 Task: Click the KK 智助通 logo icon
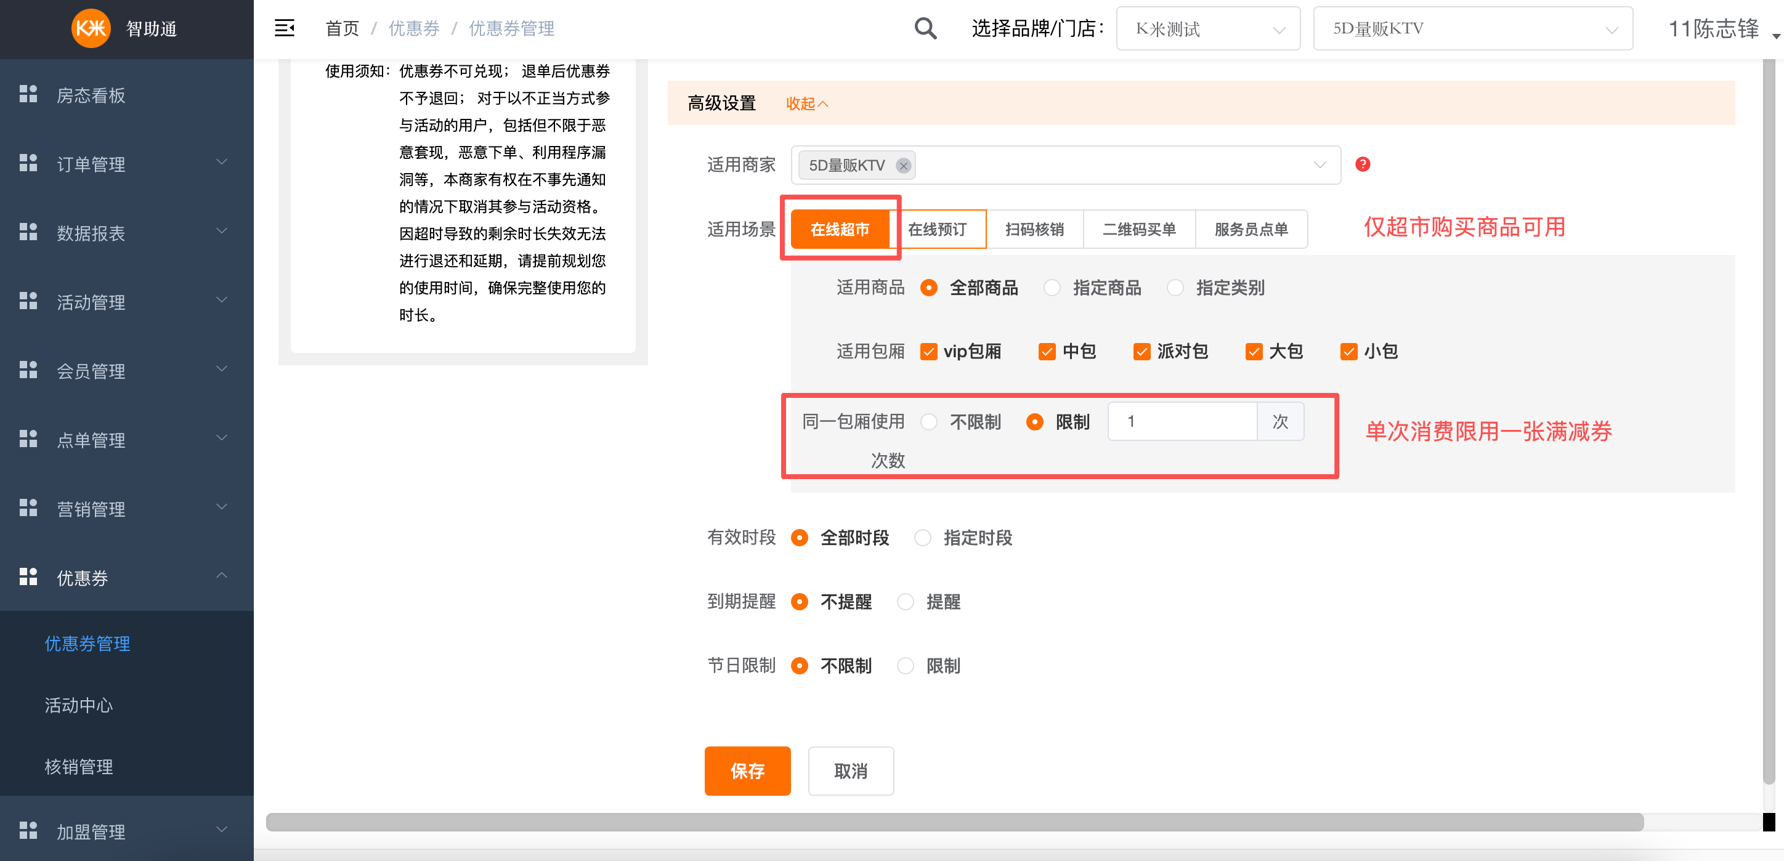tap(91, 28)
